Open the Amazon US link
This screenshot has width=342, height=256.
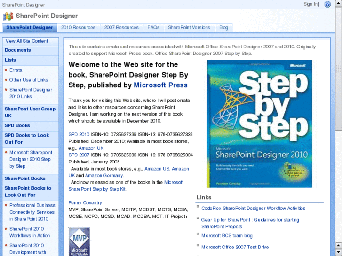[x=157, y=169]
